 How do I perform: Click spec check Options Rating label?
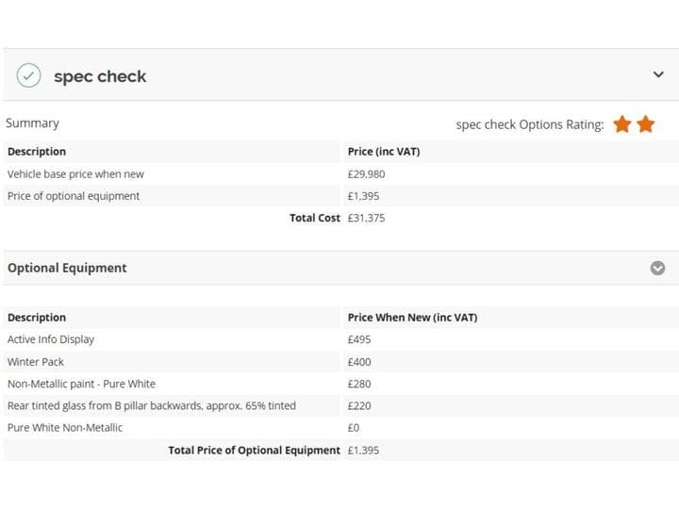(x=530, y=124)
